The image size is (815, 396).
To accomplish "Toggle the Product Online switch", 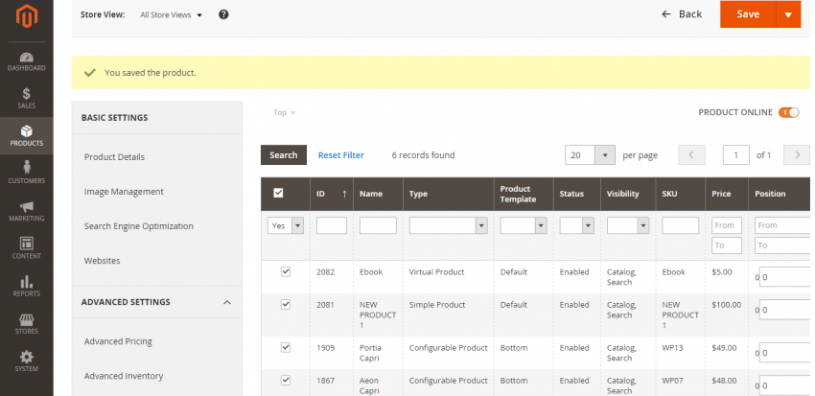I will pos(788,113).
